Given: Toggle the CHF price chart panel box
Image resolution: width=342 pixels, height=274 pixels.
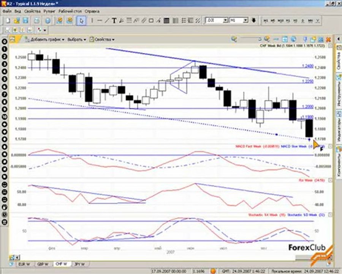Looking at the screenshot, I should click(x=330, y=46).
